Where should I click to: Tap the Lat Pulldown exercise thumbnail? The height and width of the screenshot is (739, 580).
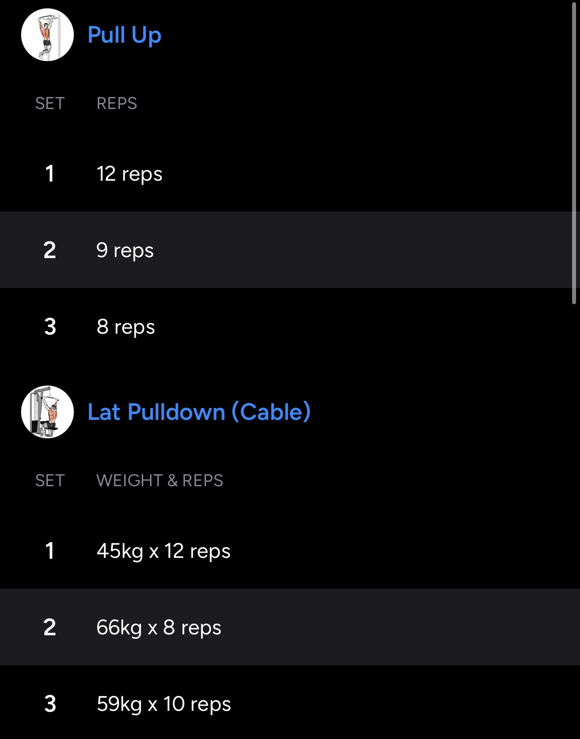click(x=47, y=412)
